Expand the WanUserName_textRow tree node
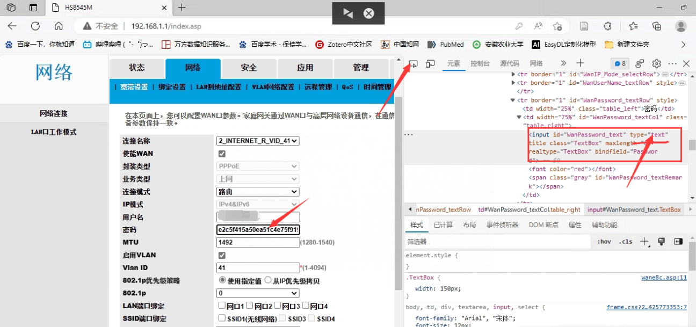 (x=514, y=83)
